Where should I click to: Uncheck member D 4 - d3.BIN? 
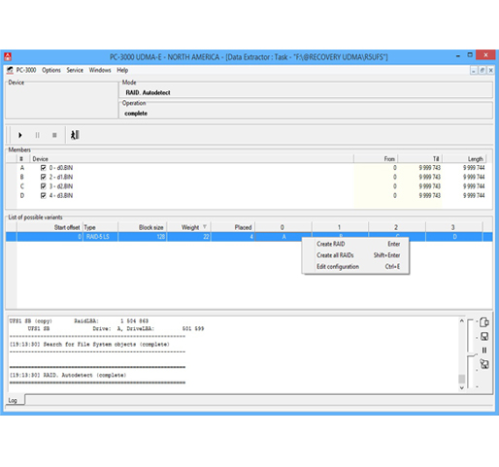43,195
